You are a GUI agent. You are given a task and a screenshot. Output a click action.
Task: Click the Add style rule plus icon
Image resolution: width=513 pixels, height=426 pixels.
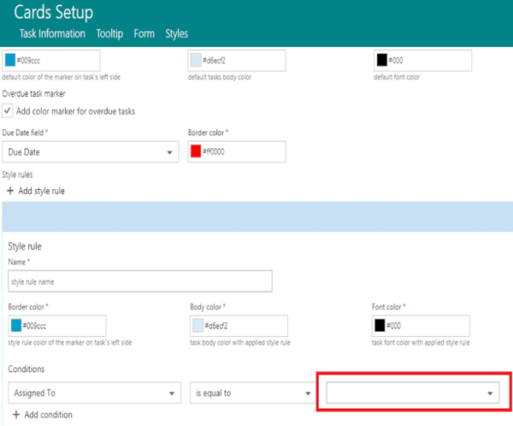10,191
